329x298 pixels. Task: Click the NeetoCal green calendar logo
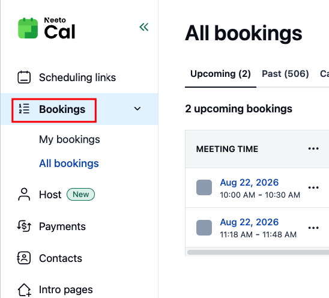click(x=28, y=28)
